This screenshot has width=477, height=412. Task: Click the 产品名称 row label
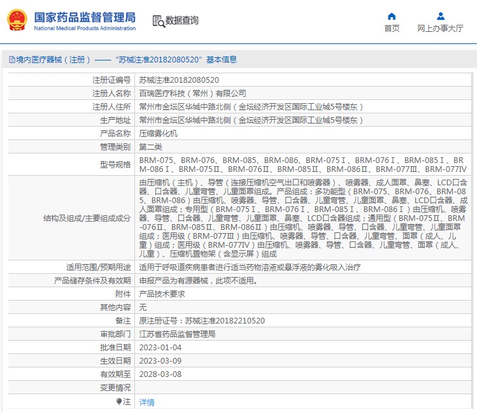115,134
